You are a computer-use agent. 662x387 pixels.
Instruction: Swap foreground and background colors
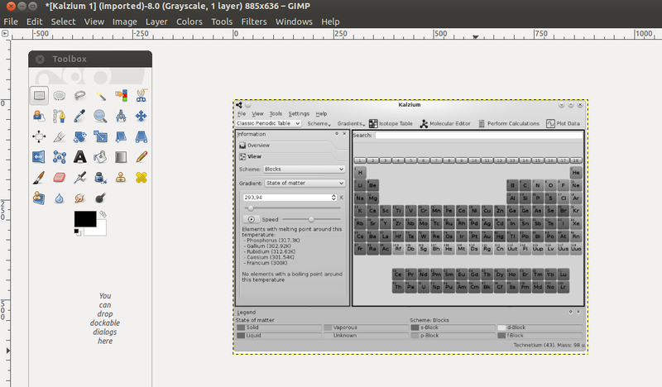pos(103,214)
